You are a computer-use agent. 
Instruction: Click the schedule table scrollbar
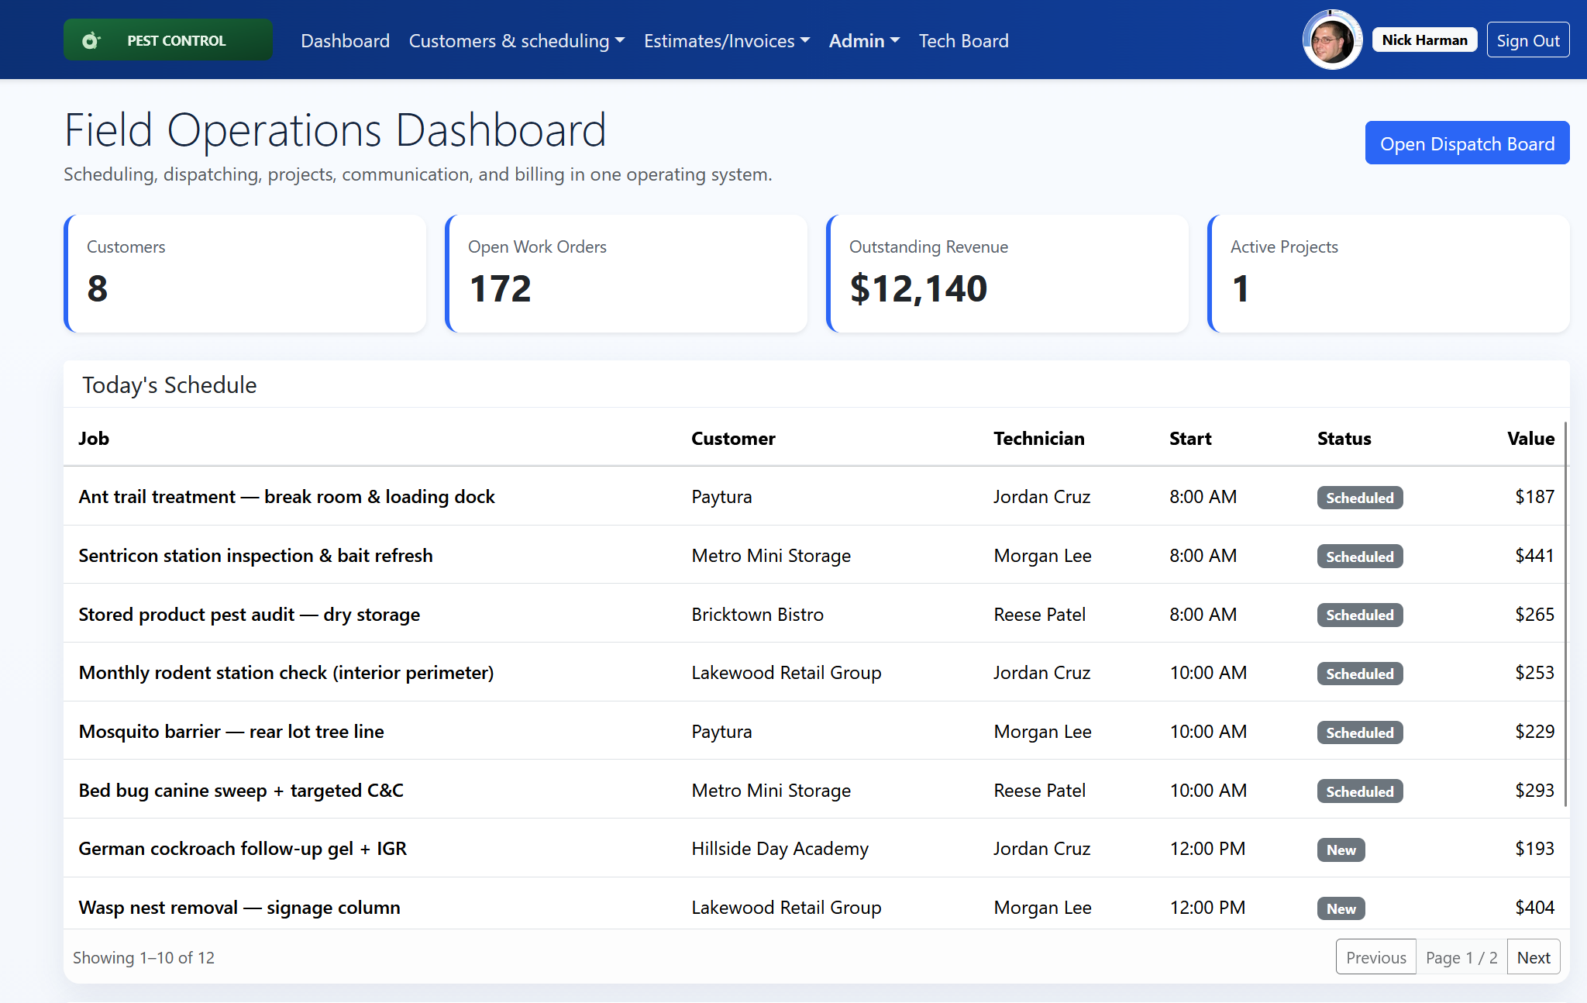tap(1566, 614)
